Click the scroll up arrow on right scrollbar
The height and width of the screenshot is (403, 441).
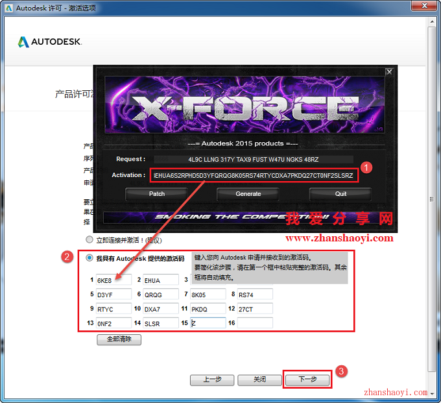click(432, 21)
